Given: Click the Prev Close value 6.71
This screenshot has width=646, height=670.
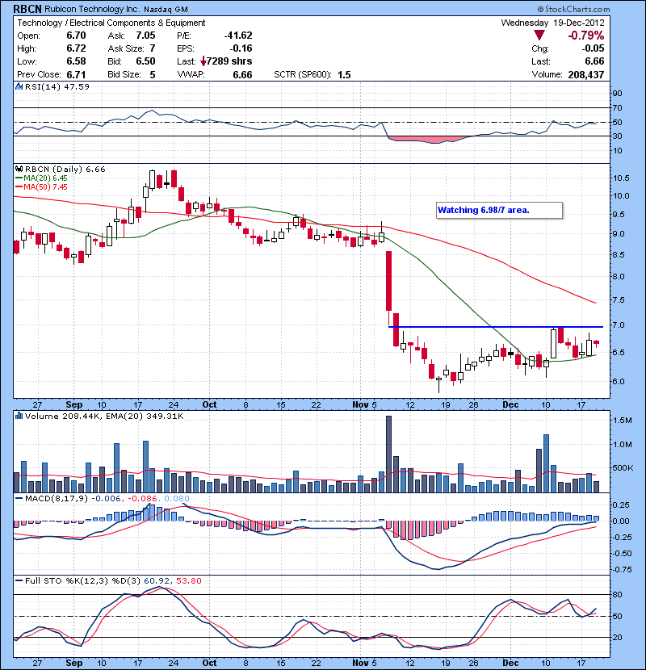Looking at the screenshot, I should tap(76, 75).
